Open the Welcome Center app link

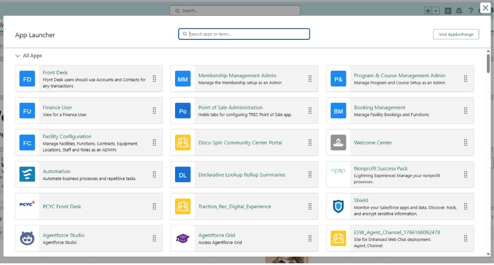[x=373, y=143]
